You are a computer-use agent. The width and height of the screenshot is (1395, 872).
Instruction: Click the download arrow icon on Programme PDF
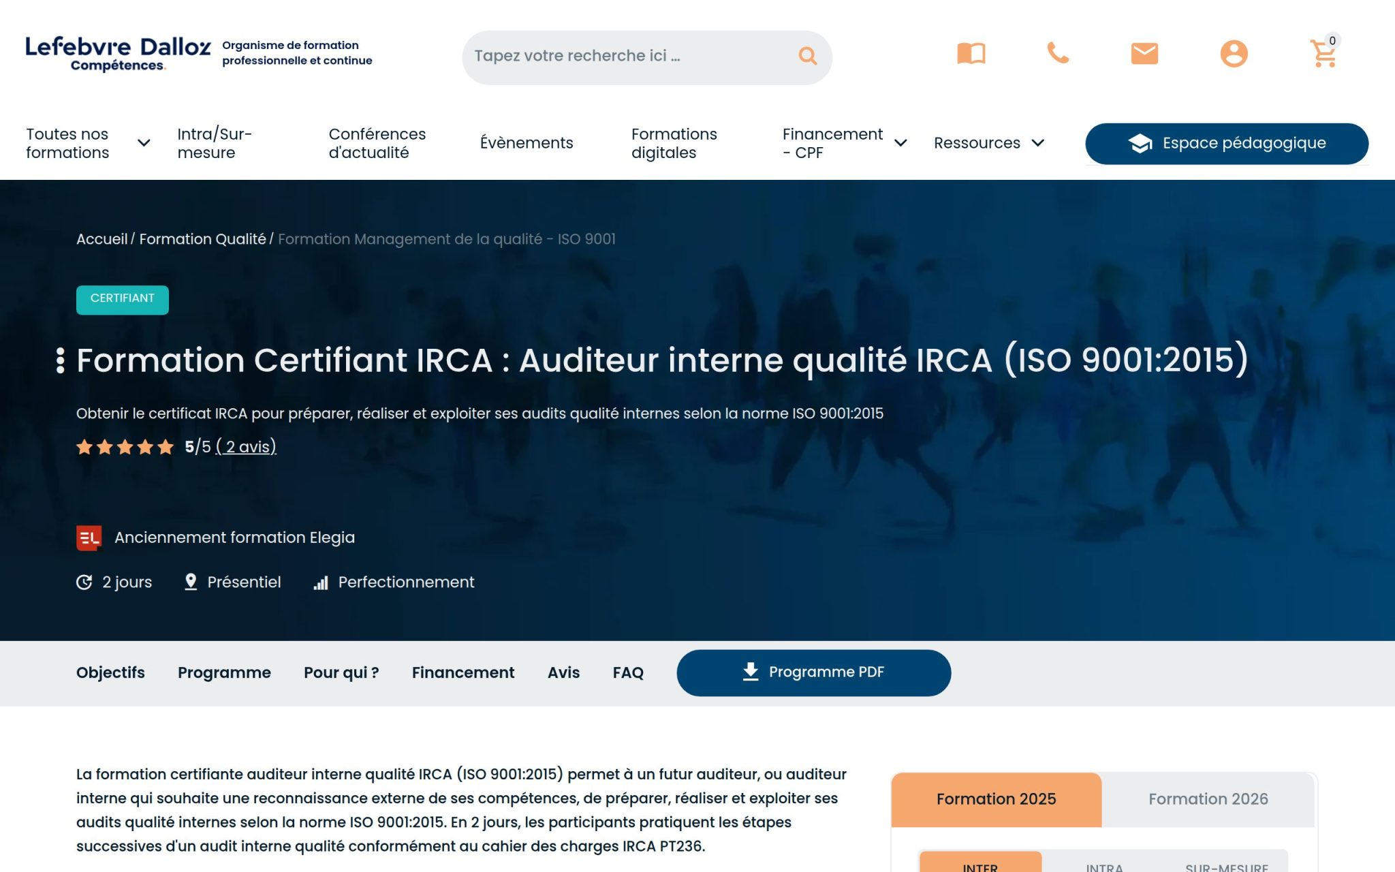[x=751, y=672]
